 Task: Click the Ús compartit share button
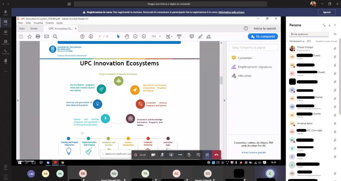point(263,37)
